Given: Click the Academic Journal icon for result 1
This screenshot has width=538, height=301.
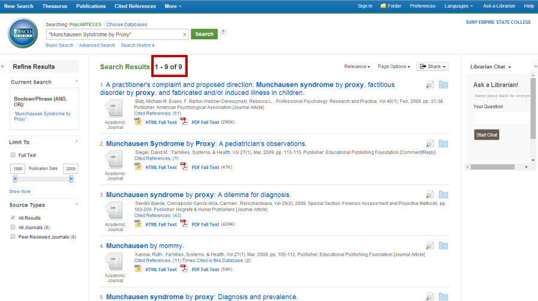Looking at the screenshot, I should click(114, 109).
